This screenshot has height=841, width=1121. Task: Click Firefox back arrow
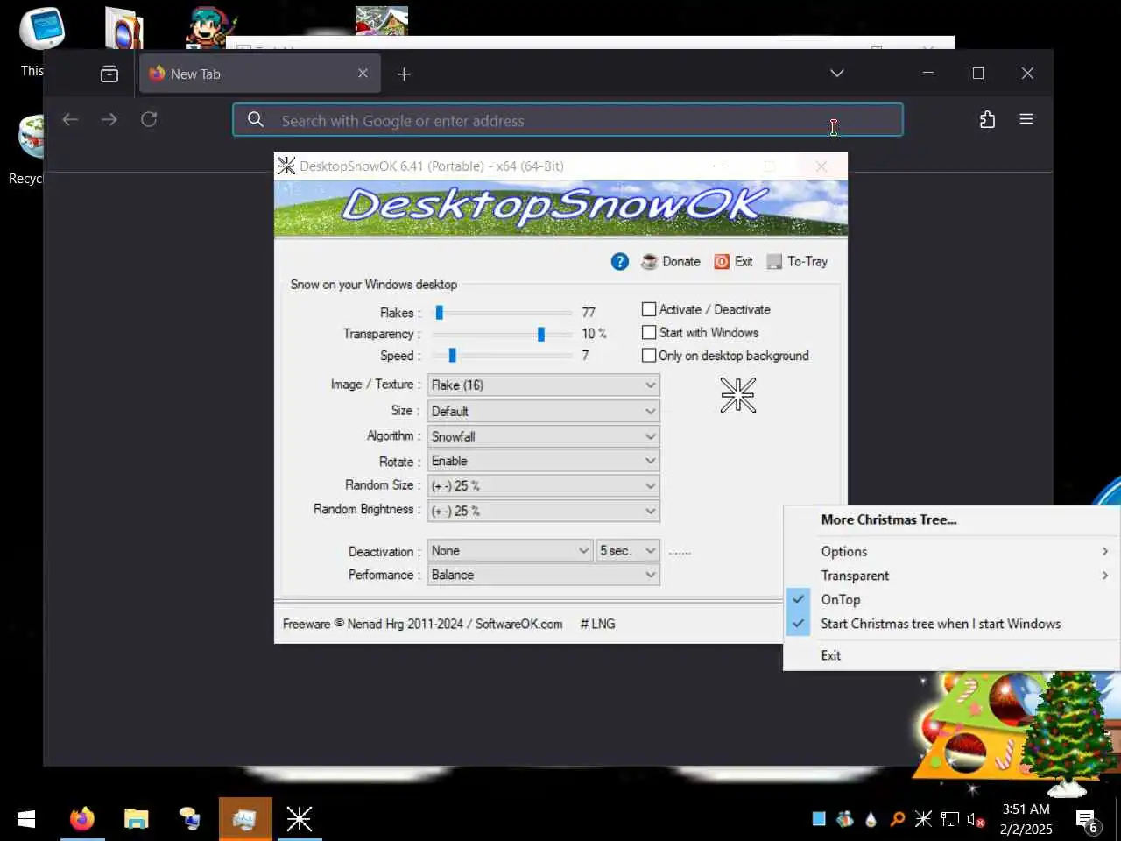[x=70, y=119]
